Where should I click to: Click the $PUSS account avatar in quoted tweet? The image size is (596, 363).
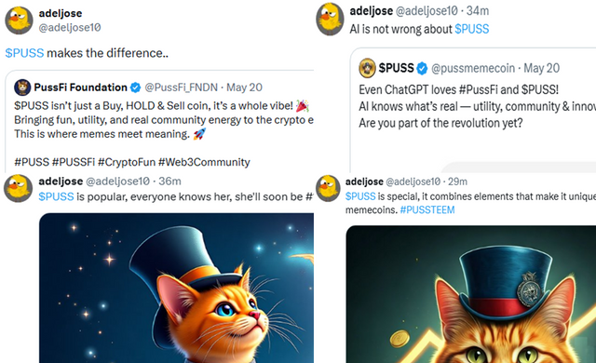click(367, 68)
